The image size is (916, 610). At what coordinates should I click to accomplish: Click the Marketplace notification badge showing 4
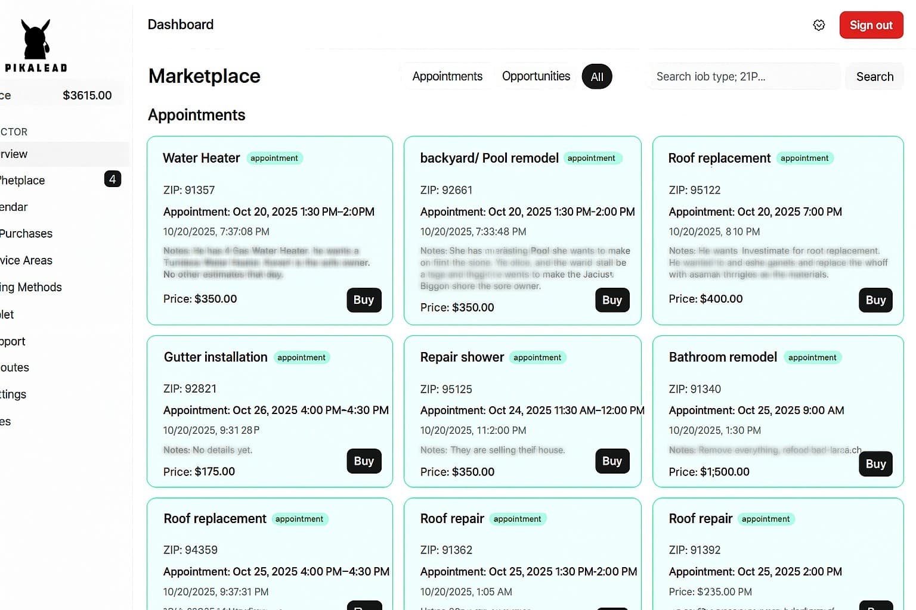point(113,179)
